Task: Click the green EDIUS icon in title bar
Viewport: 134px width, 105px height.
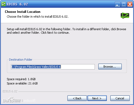Action: click(x=3, y=4)
